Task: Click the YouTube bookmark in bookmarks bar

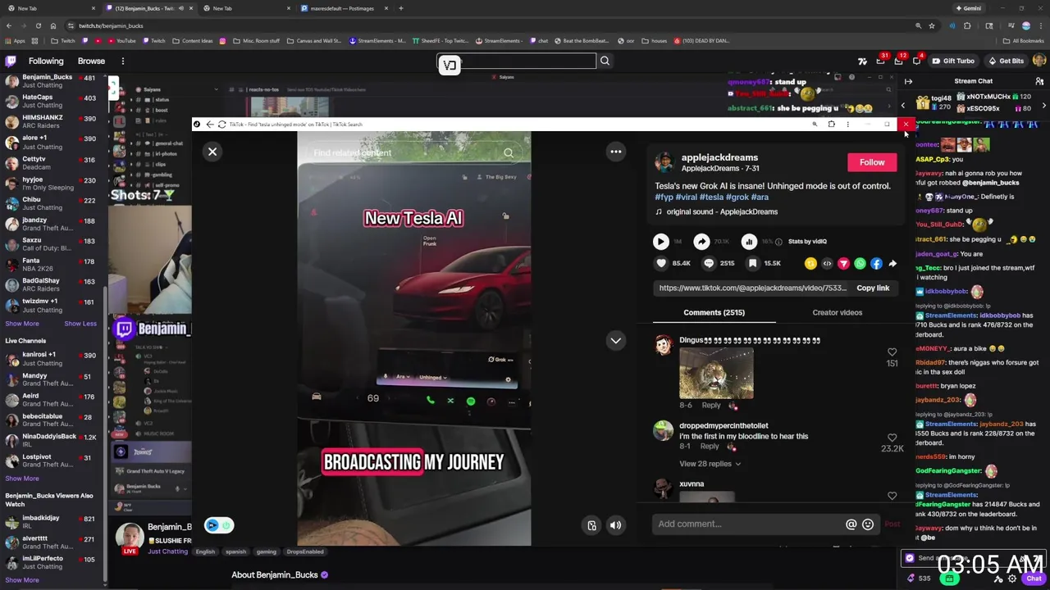Action: pyautogui.click(x=121, y=41)
